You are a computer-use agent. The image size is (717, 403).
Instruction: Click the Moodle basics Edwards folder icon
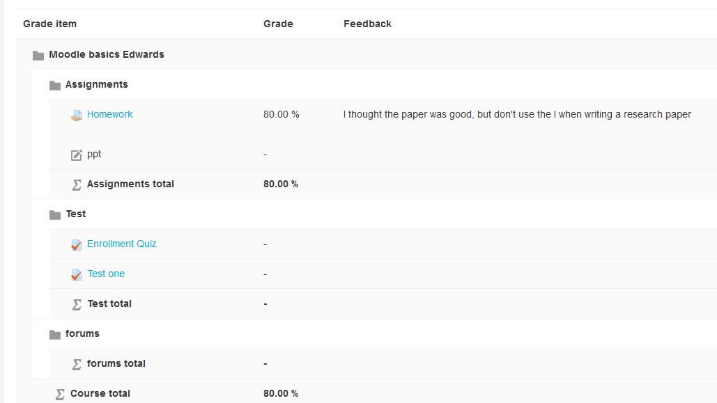coord(38,55)
